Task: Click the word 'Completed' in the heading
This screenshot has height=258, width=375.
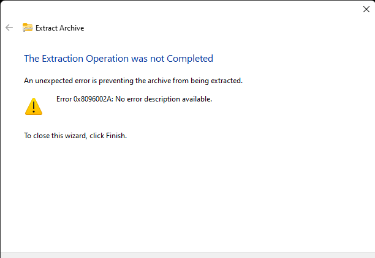Action: click(x=190, y=59)
